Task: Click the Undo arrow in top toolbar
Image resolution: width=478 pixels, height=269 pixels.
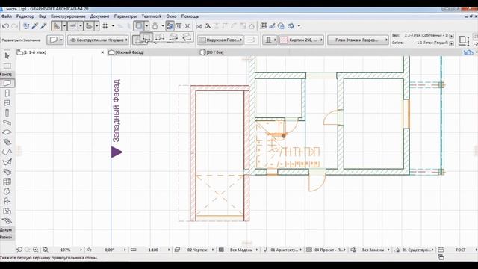Action: (5, 26)
